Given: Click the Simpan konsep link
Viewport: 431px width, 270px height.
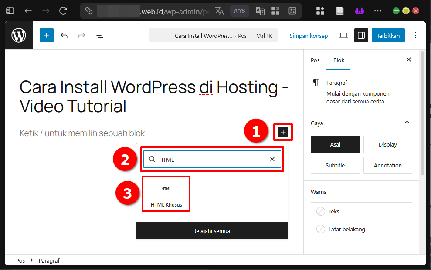Looking at the screenshot, I should (x=309, y=36).
